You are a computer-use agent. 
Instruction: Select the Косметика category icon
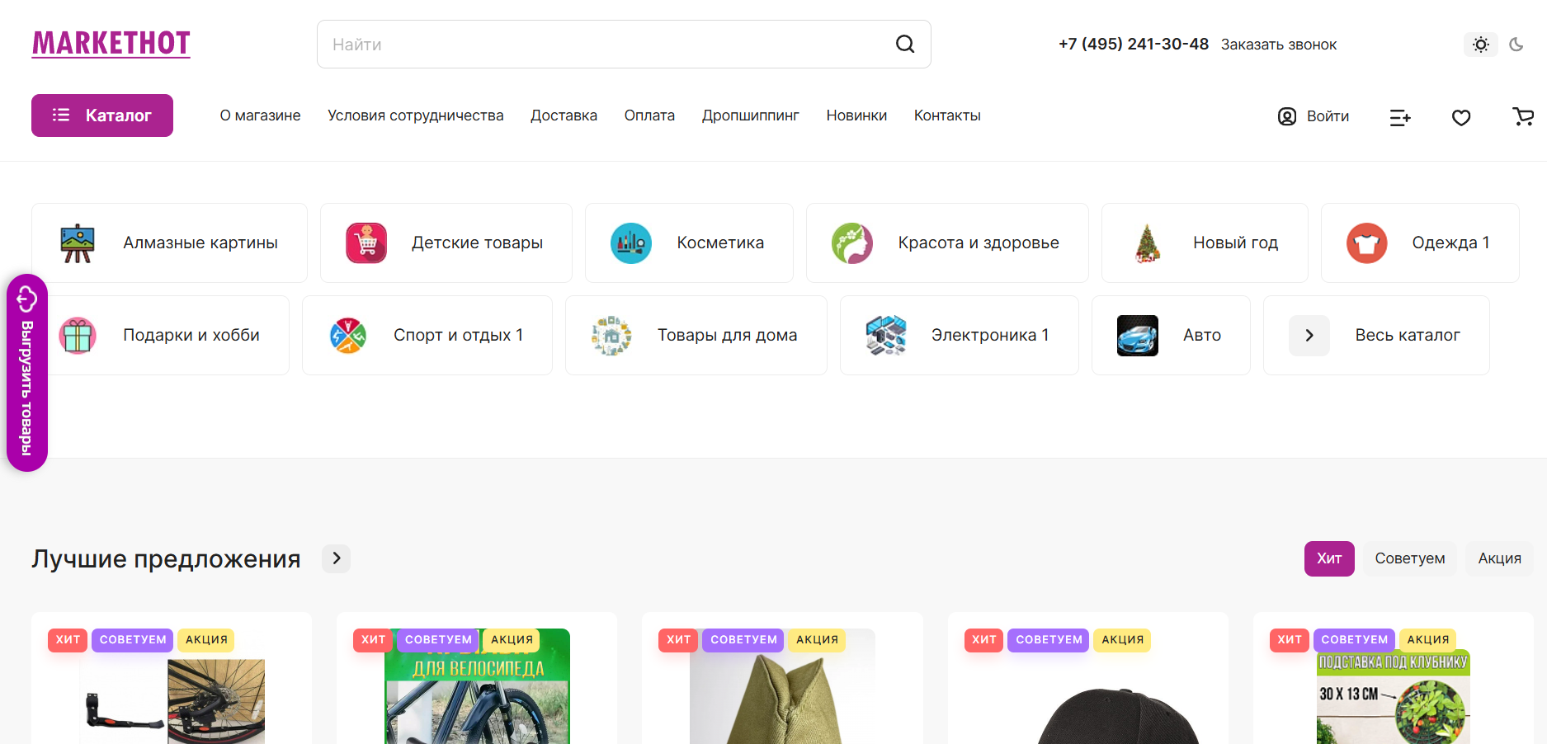[x=630, y=243]
